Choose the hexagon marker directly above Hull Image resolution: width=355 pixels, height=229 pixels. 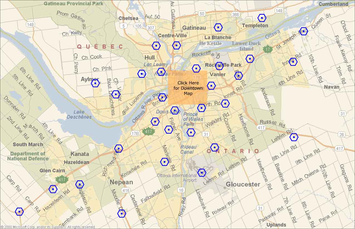click(156, 46)
